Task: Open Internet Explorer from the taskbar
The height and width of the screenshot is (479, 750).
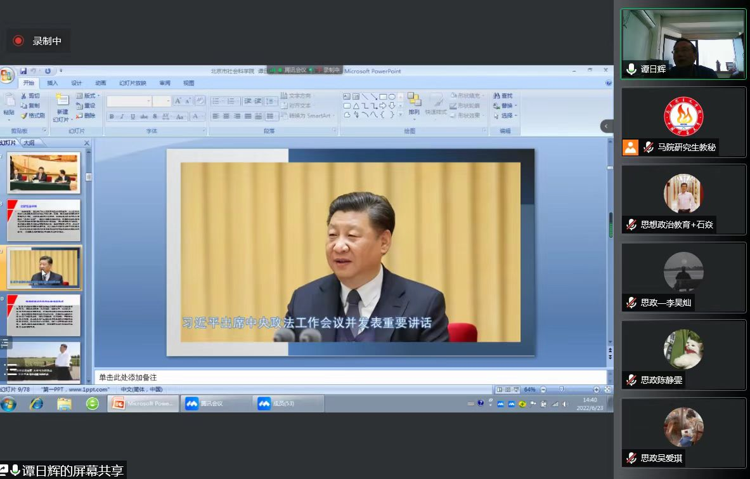Action: click(36, 404)
